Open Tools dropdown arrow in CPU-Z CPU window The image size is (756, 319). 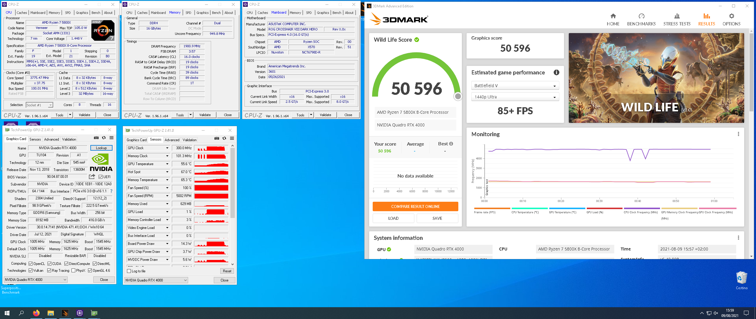click(x=70, y=115)
